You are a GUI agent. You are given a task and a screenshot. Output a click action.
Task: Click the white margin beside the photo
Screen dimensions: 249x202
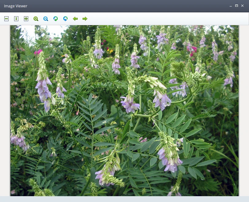pos(5,107)
